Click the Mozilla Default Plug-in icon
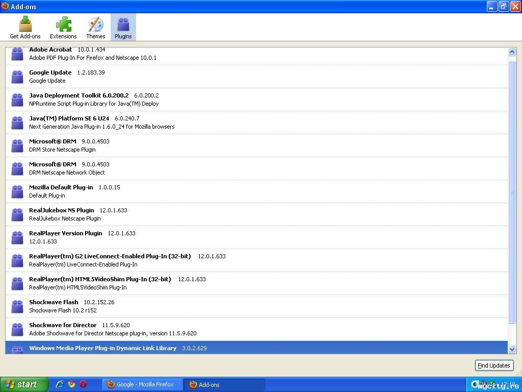This screenshot has width=522, height=392. (17, 192)
